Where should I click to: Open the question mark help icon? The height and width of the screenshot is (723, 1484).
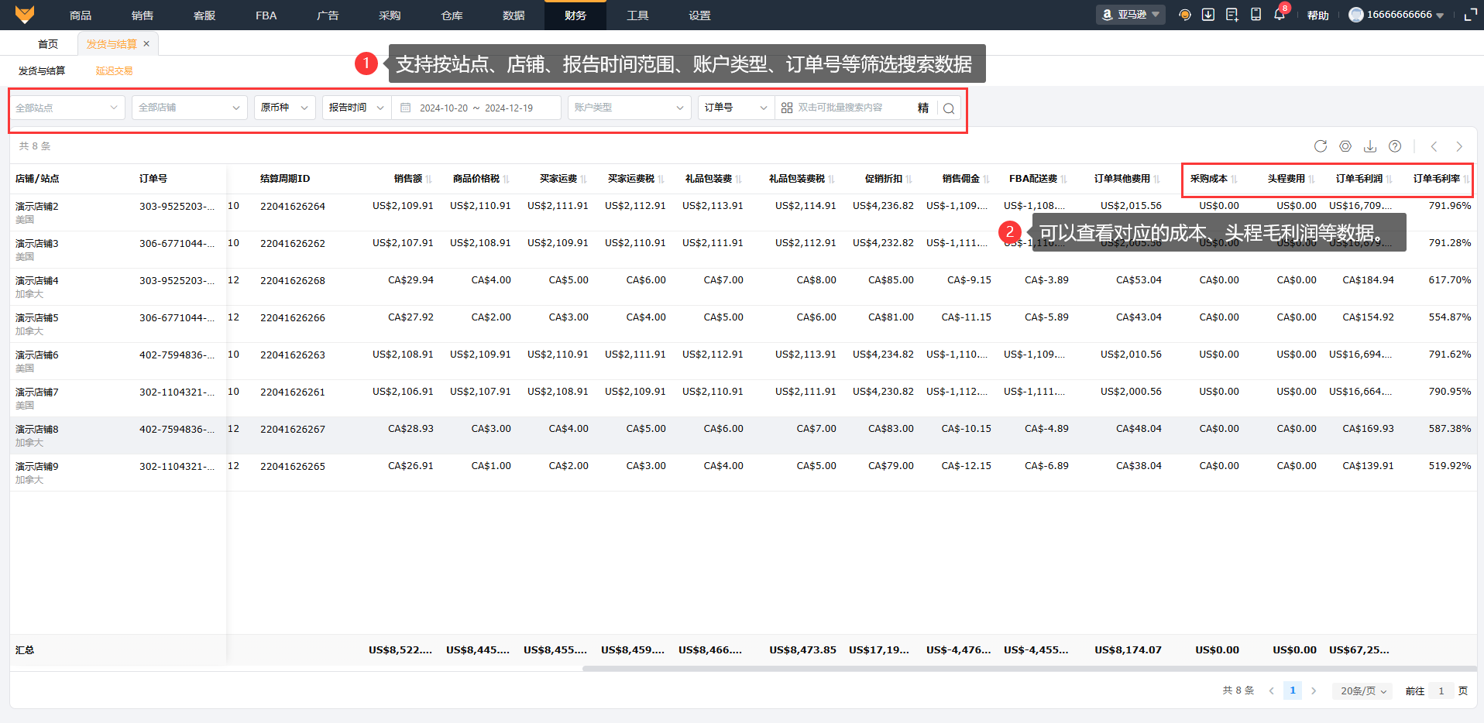click(x=1395, y=146)
